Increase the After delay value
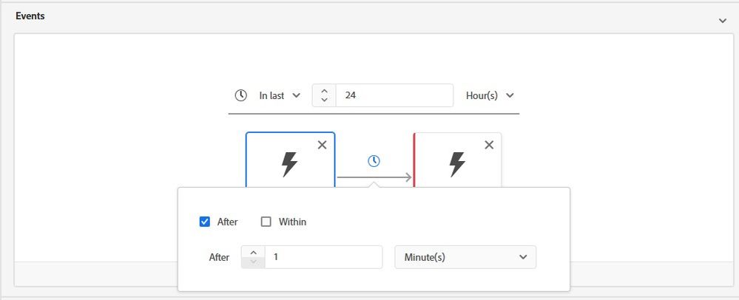 (253, 252)
